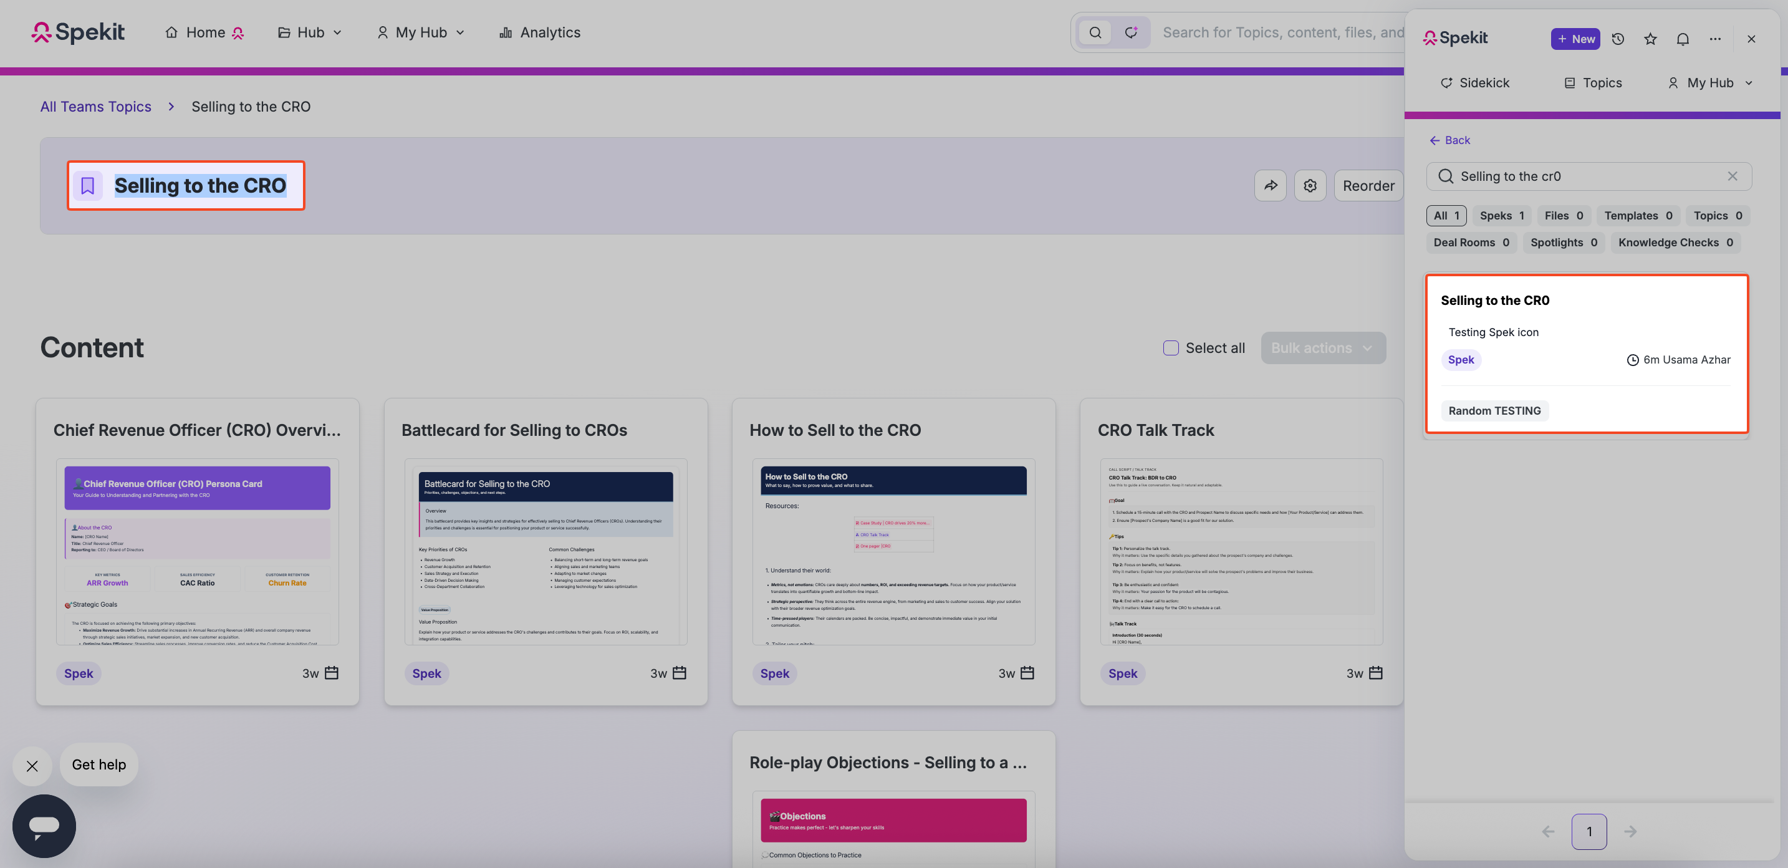Click the clock icon beside 6m Usama Azhar
Screen dimensions: 1788x868
click(1633, 360)
